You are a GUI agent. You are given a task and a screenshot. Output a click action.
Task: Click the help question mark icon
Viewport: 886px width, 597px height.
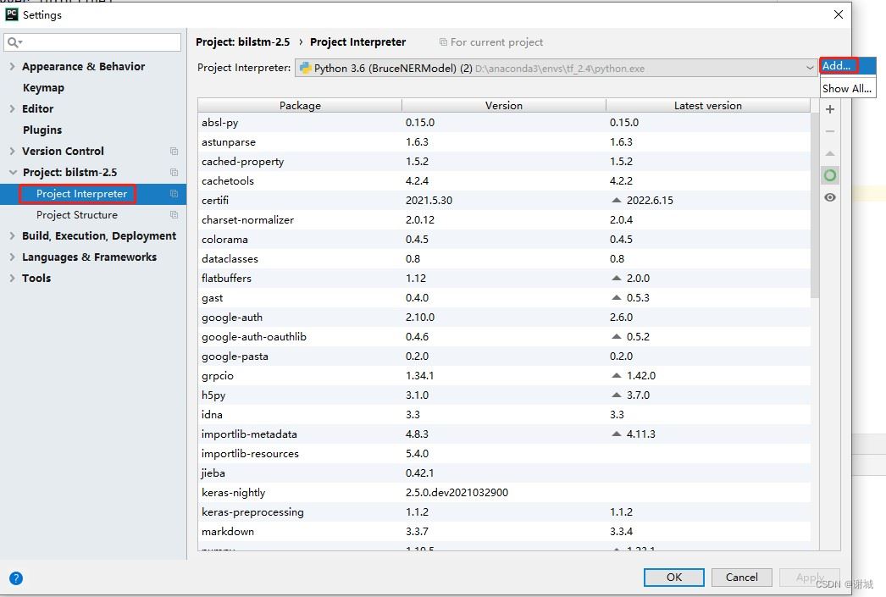(x=15, y=578)
